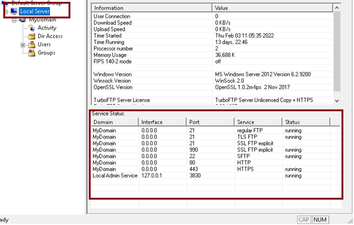Select the SFTP service row

coord(215,156)
